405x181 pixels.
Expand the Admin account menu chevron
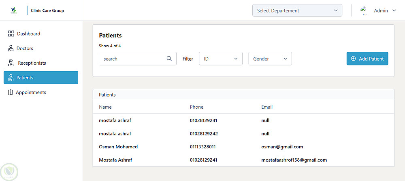coord(394,11)
